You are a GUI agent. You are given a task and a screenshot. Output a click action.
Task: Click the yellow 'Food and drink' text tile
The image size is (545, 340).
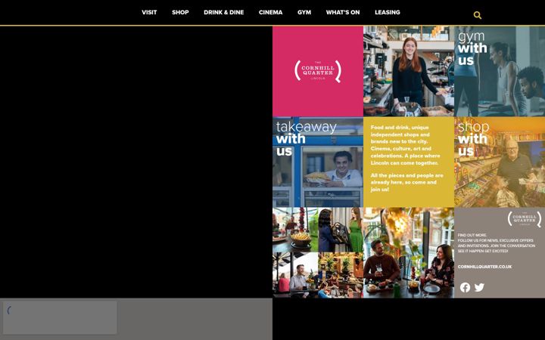click(409, 162)
